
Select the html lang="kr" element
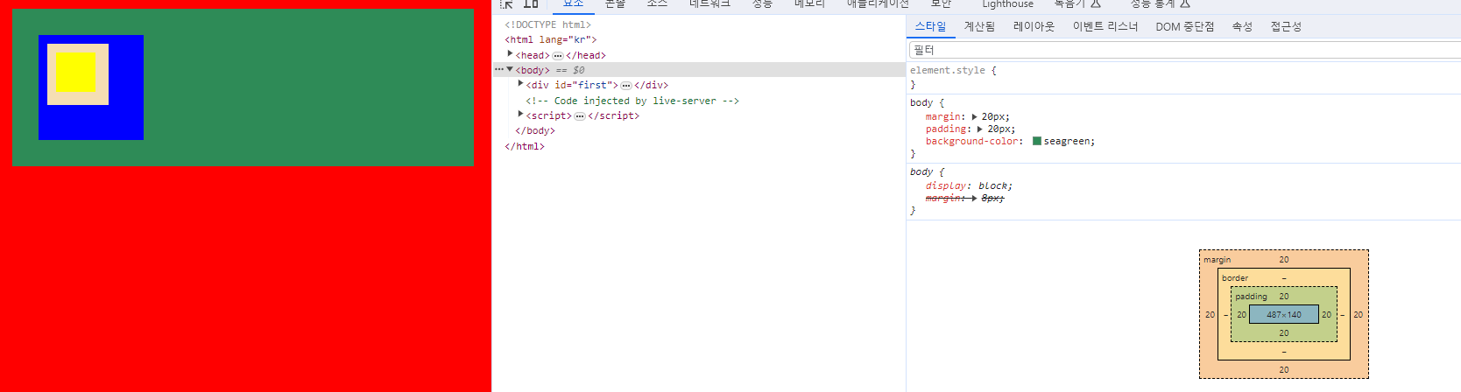coord(551,39)
